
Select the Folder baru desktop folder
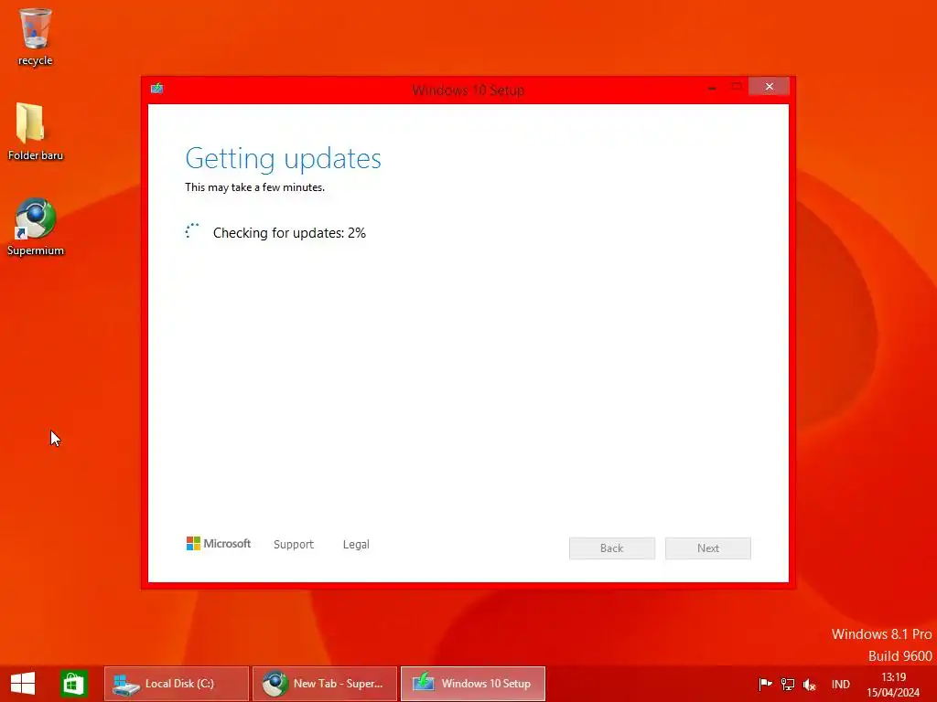[x=35, y=132]
